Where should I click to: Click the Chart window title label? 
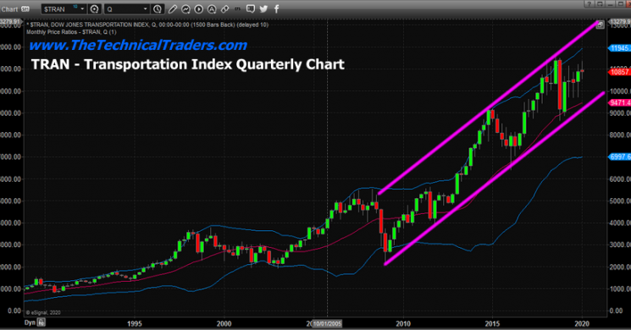pos(9,8)
